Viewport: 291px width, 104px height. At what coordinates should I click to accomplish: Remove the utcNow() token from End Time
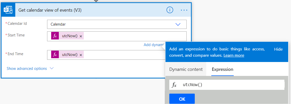81,55
